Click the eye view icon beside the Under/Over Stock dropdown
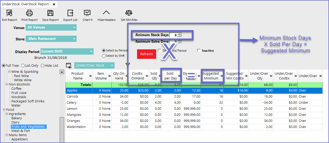This screenshot has width=329, height=143. [x=69, y=65]
